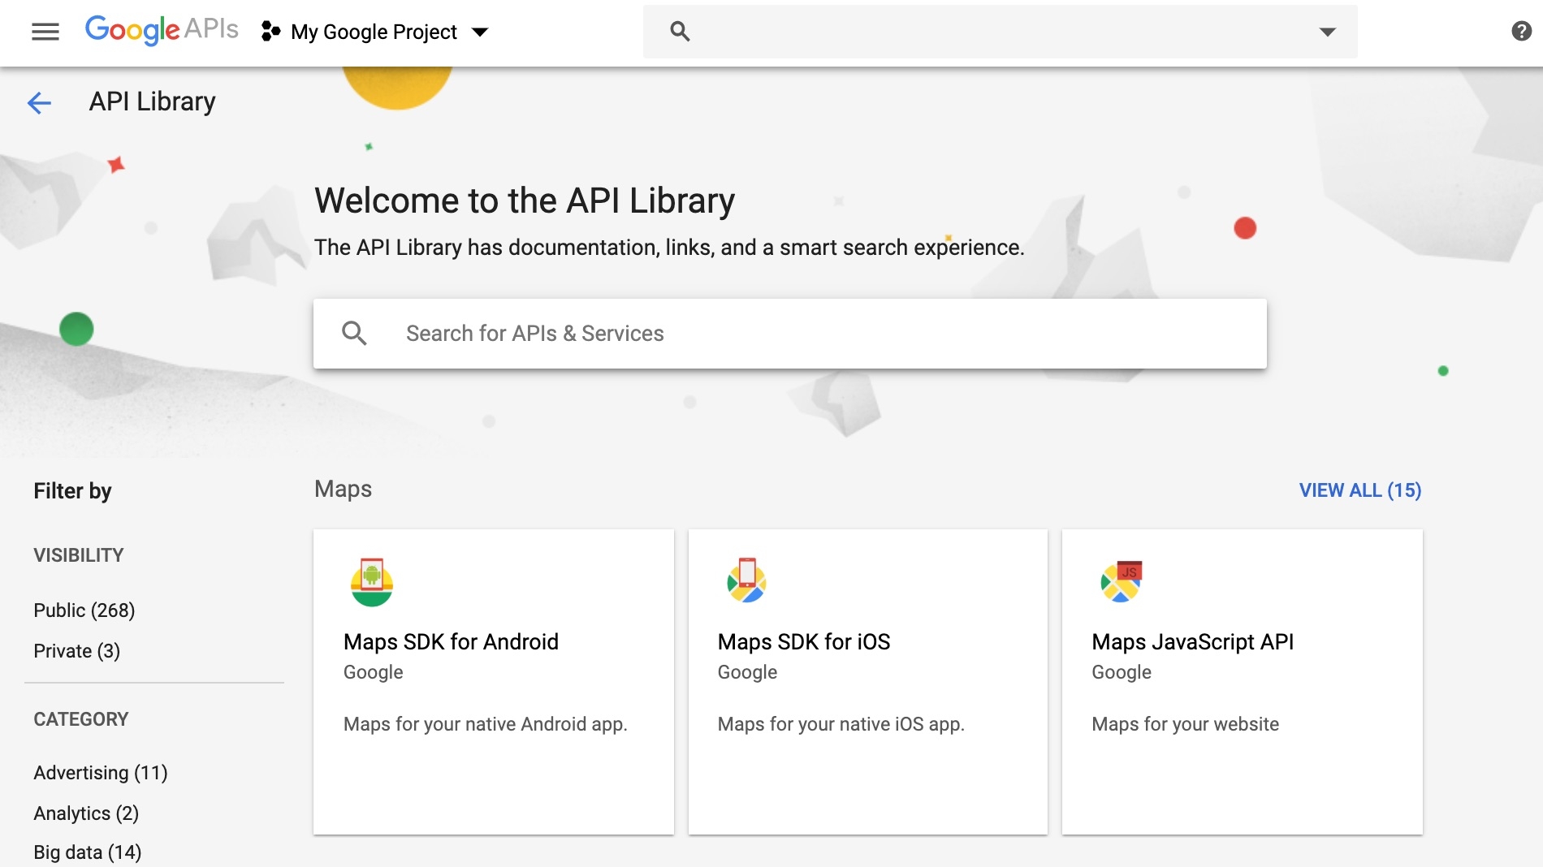Click the Google APIs logo
Viewport: 1543px width, 867px height.
click(x=162, y=31)
